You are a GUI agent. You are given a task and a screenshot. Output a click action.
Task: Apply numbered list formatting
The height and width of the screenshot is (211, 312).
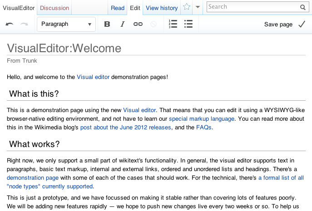pyautogui.click(x=173, y=25)
